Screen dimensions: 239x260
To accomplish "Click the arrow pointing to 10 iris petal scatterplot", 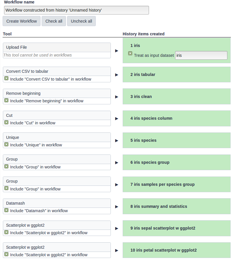I will point(117,250).
